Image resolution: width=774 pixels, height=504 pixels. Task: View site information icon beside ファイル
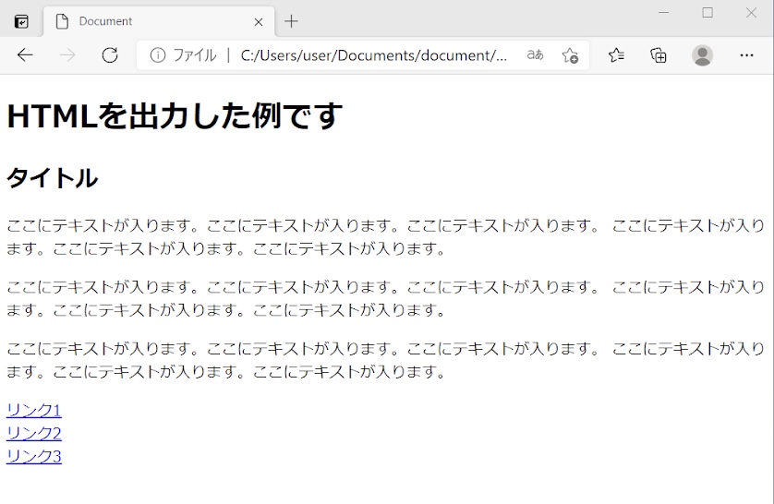(157, 55)
